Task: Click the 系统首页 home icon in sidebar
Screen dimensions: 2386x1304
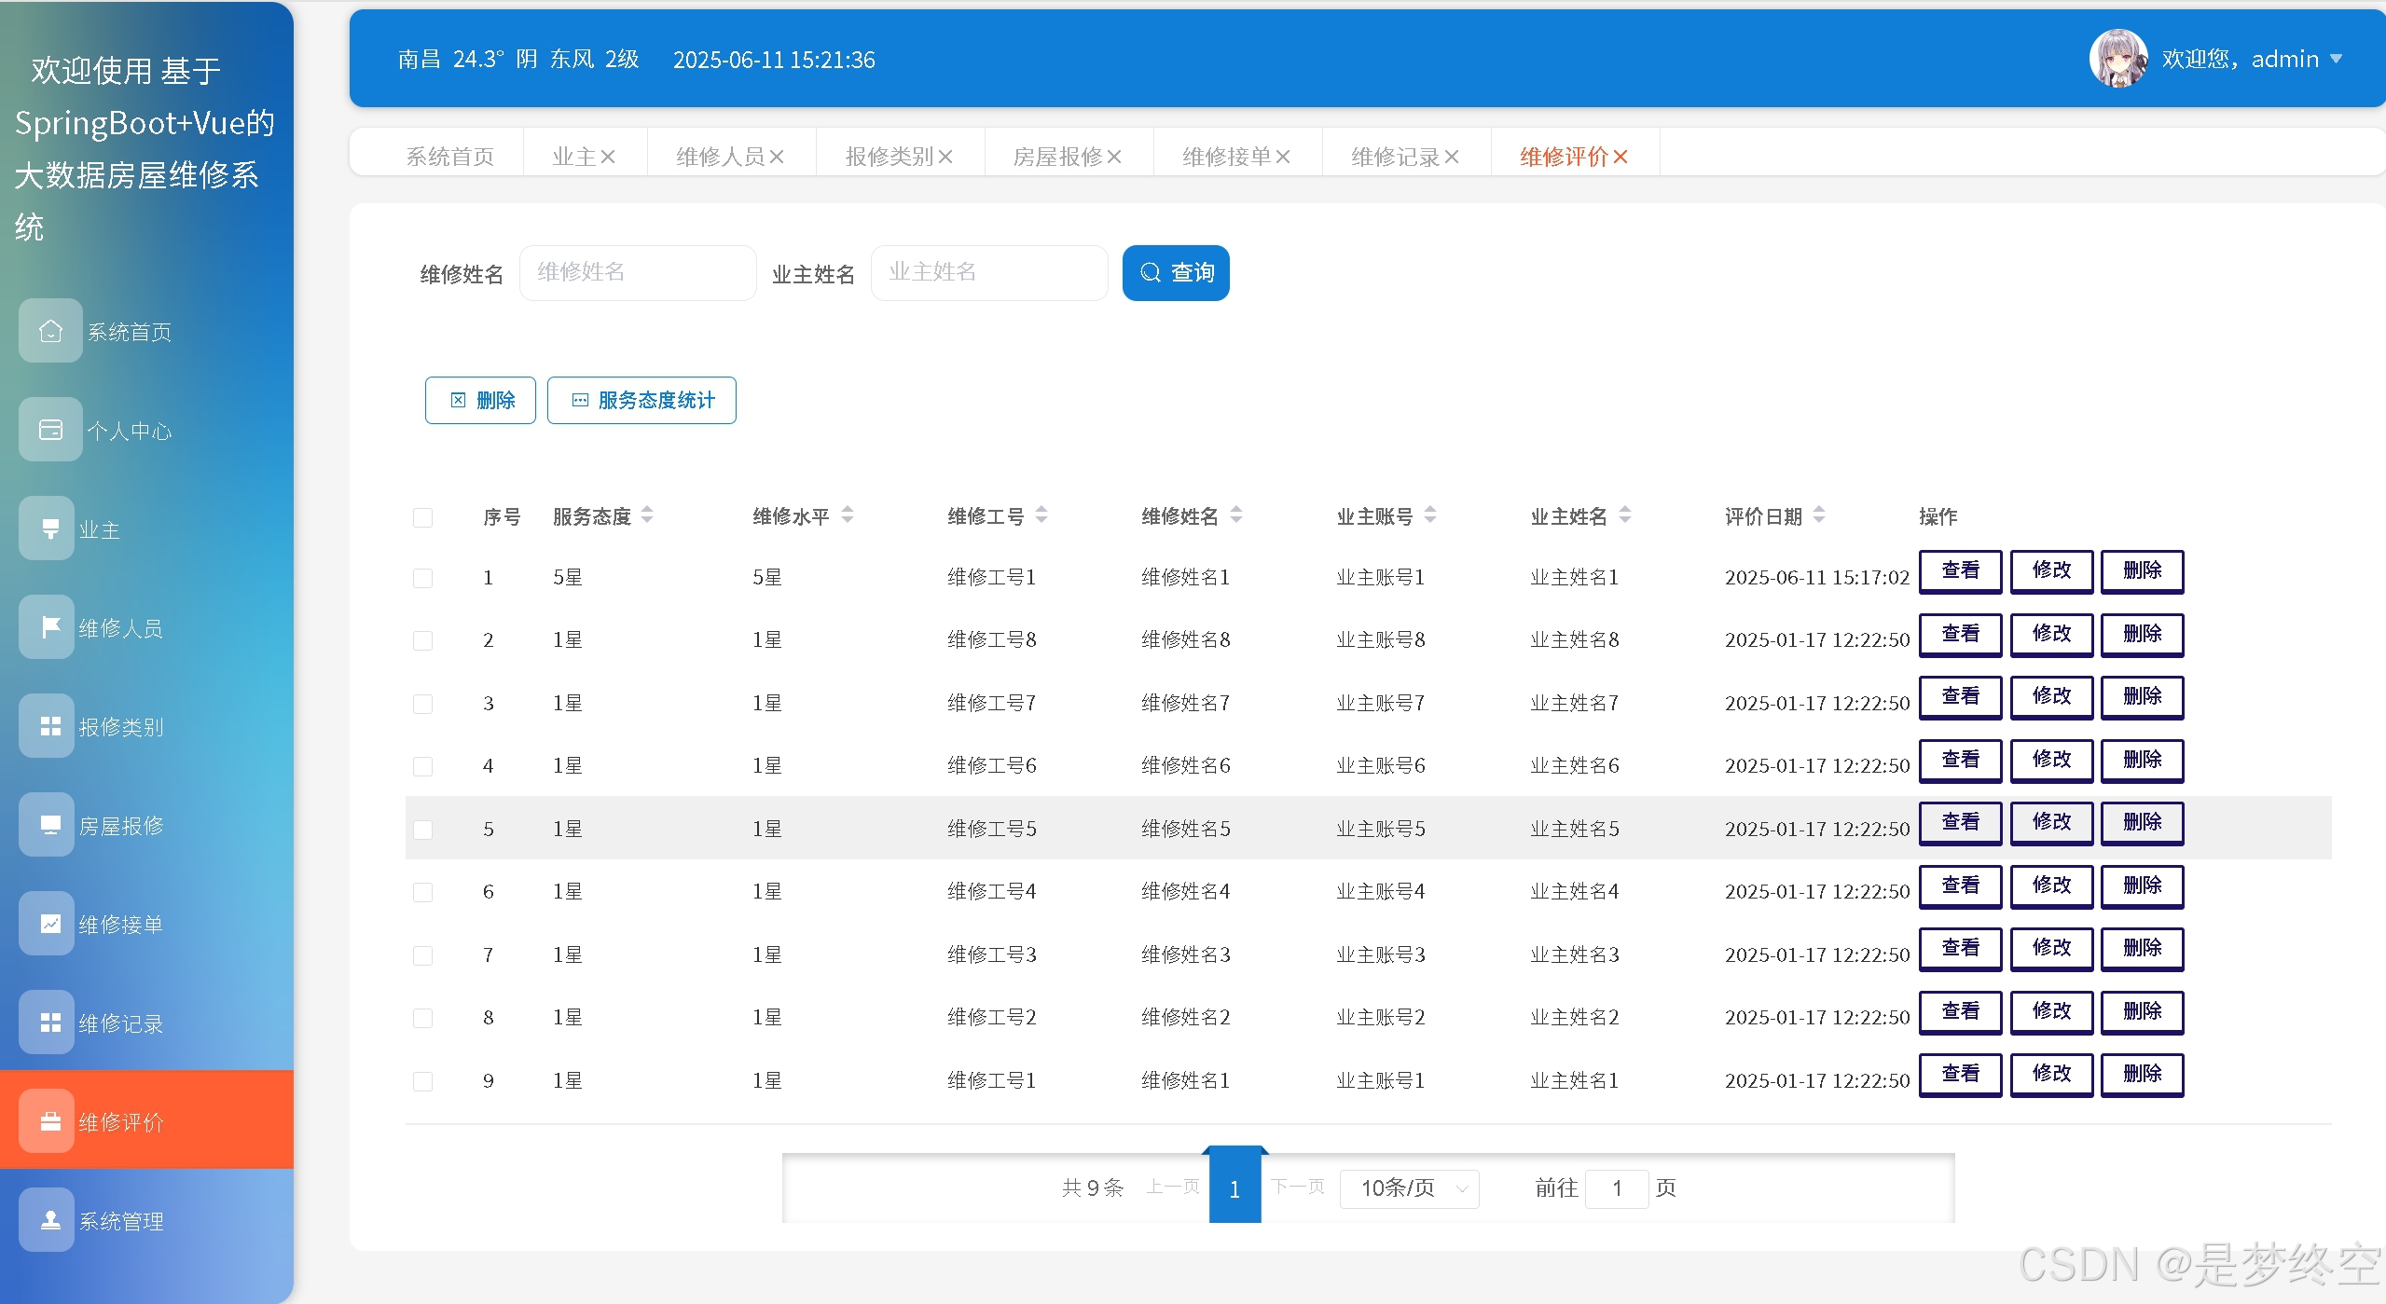Action: [x=50, y=331]
